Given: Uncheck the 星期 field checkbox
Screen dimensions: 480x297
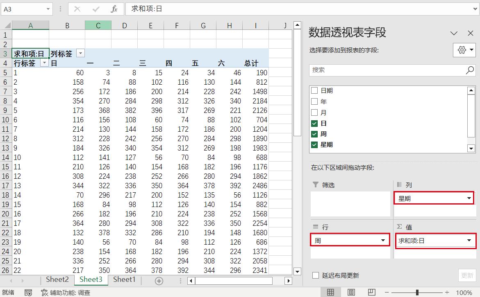Looking at the screenshot, I should (x=315, y=145).
